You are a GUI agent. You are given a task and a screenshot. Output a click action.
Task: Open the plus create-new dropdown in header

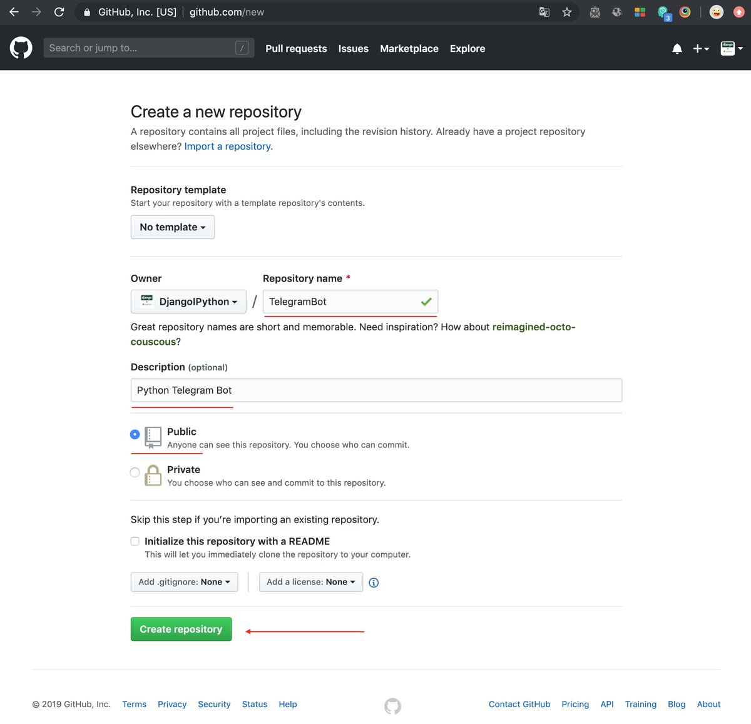[x=701, y=48]
